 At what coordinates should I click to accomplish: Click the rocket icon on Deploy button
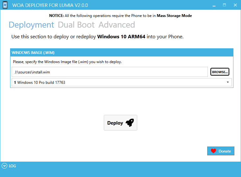(x=130, y=123)
